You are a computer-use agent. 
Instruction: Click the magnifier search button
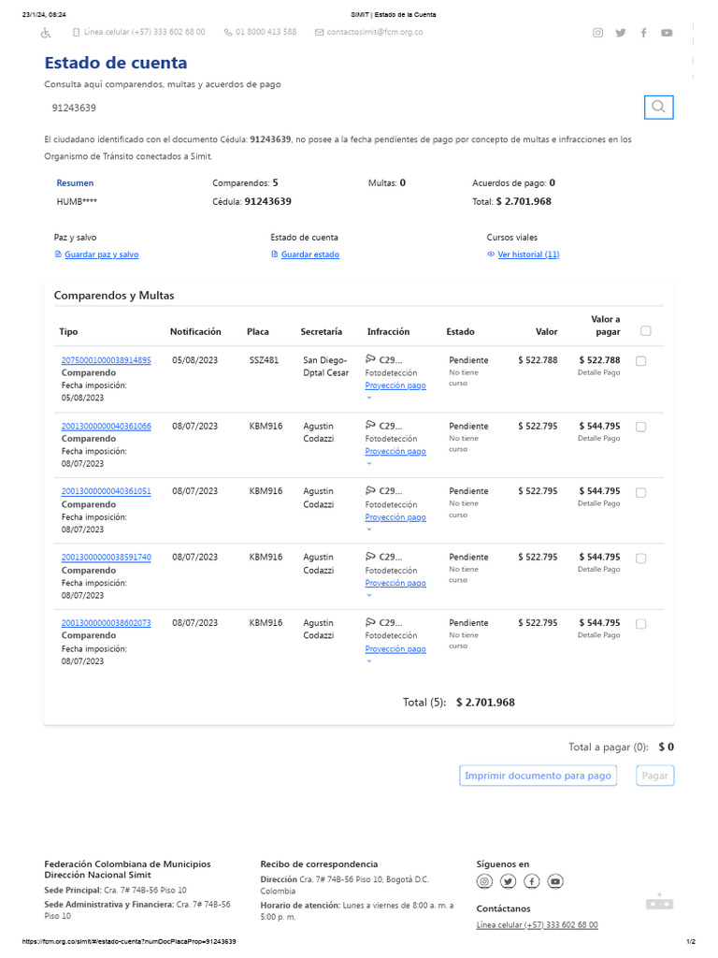pos(658,107)
